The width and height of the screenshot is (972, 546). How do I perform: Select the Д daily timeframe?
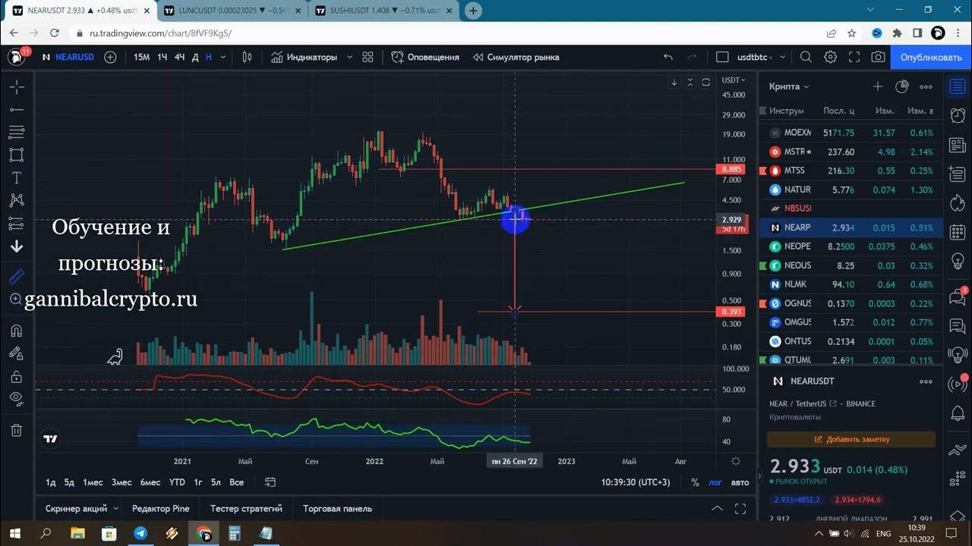195,57
